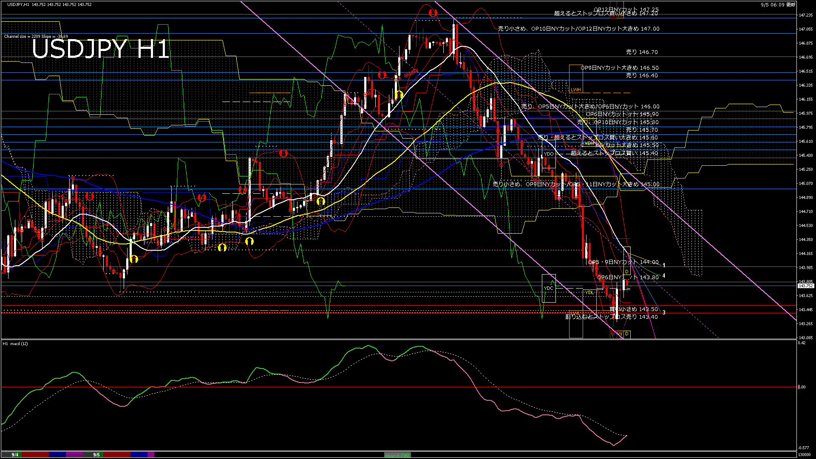816x459 pixels.
Task: Select the '超えるとストップロス買い 145.40' label
Action: [x=614, y=153]
